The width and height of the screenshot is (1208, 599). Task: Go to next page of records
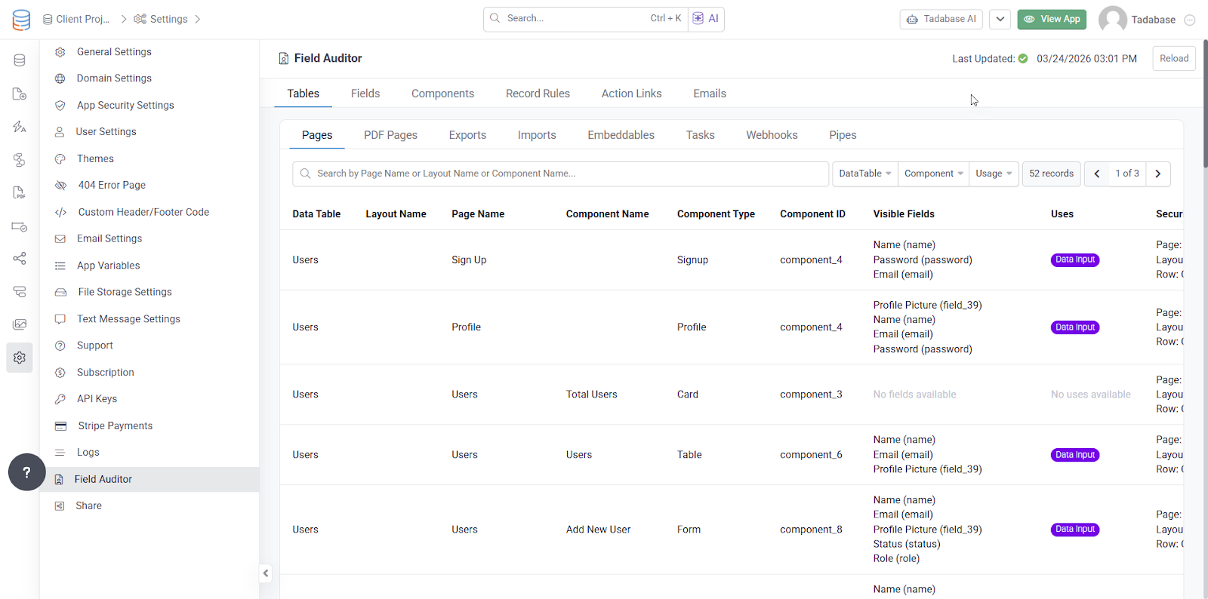pyautogui.click(x=1158, y=174)
